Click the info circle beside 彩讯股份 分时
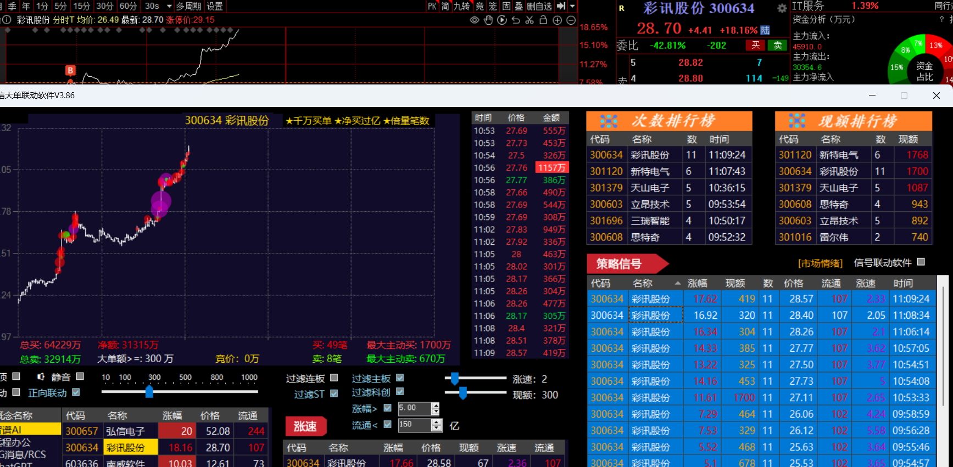 click(x=7, y=20)
